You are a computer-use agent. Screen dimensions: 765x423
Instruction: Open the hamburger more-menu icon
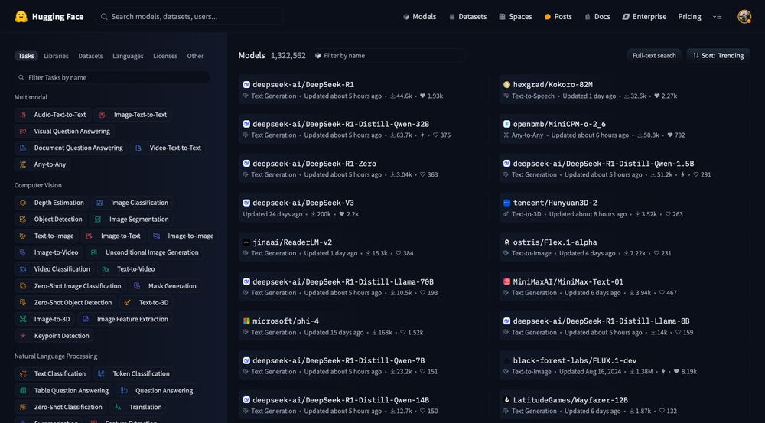tap(717, 17)
